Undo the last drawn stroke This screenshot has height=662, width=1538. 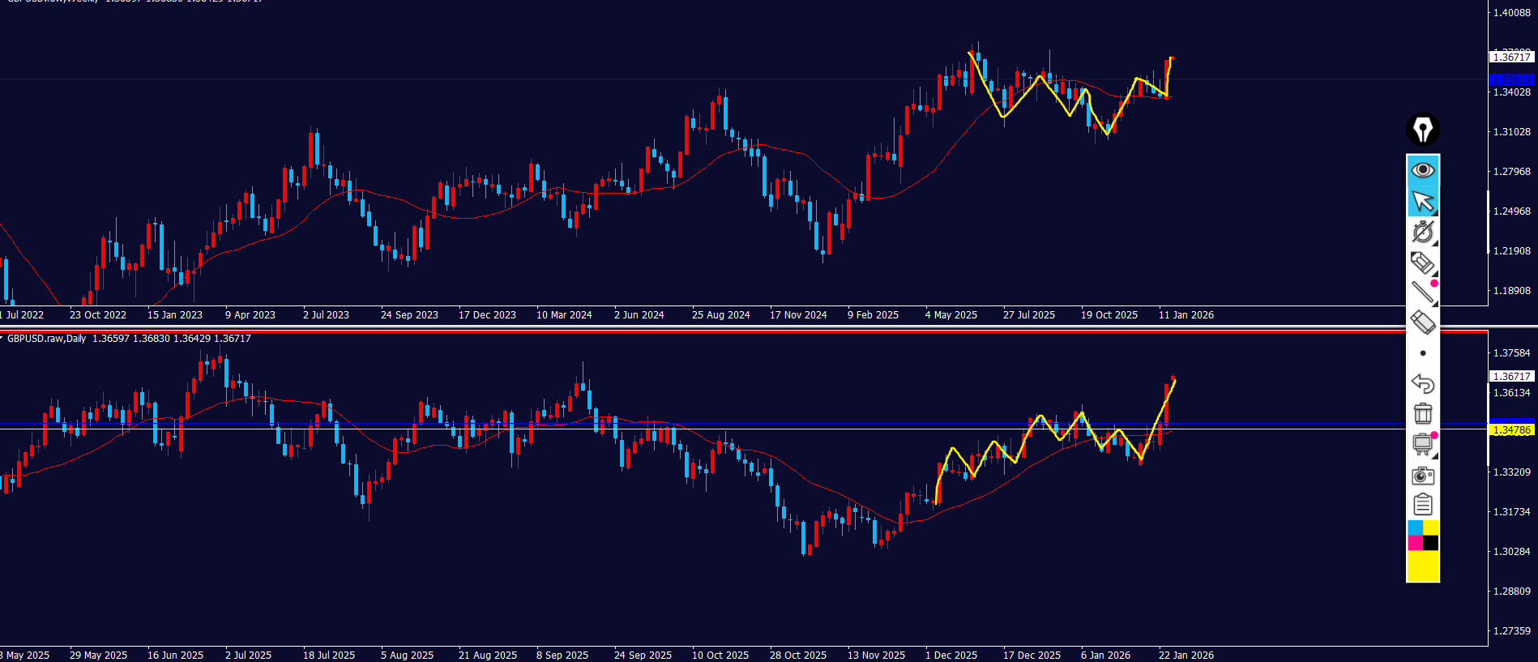pos(1422,383)
